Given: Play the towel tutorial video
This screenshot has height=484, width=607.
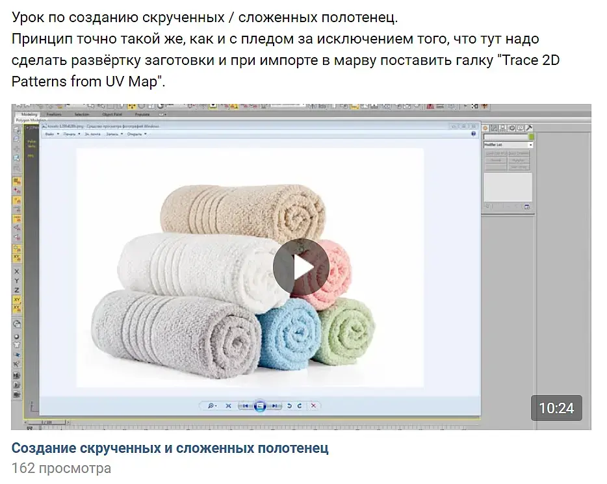Looking at the screenshot, I should pyautogui.click(x=301, y=266).
